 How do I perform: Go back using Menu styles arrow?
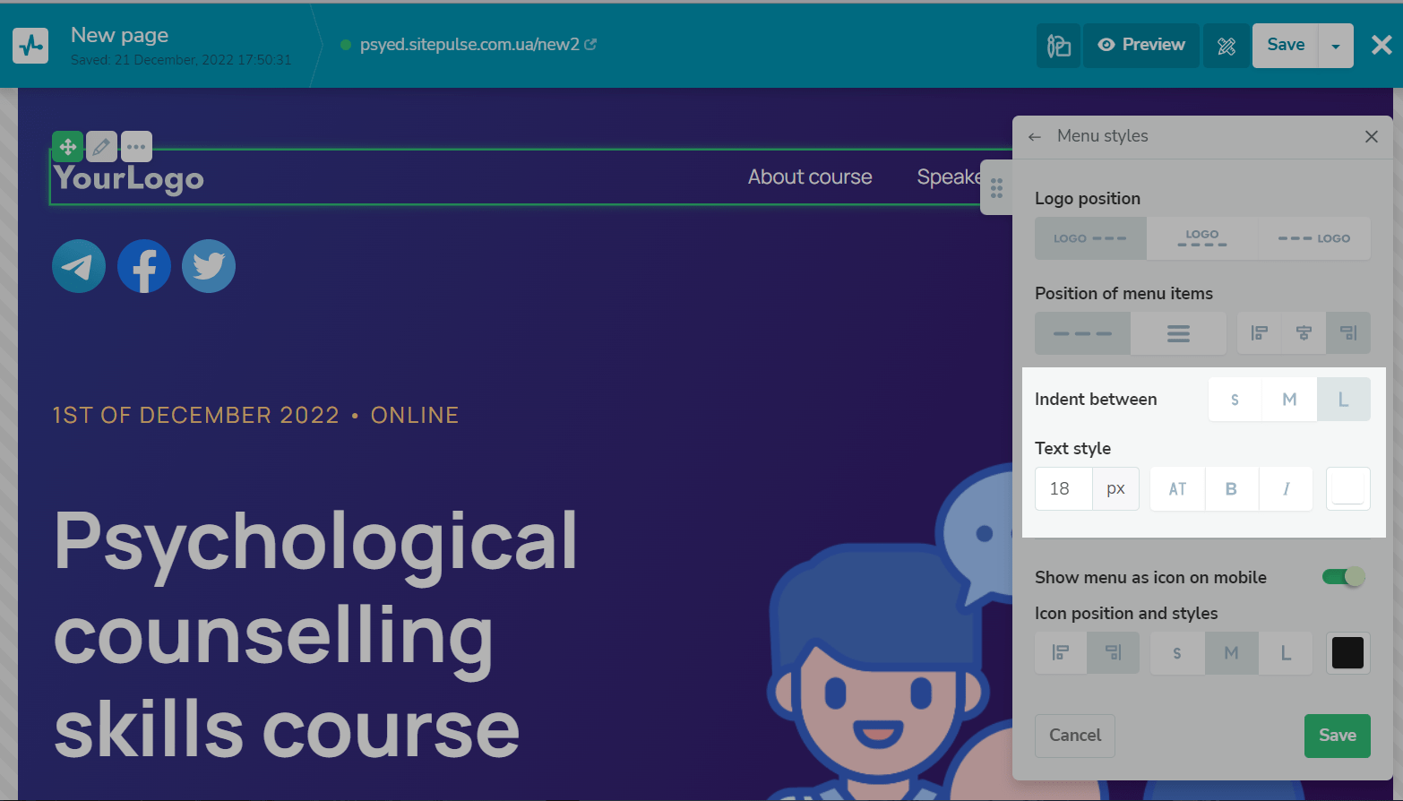(x=1035, y=136)
